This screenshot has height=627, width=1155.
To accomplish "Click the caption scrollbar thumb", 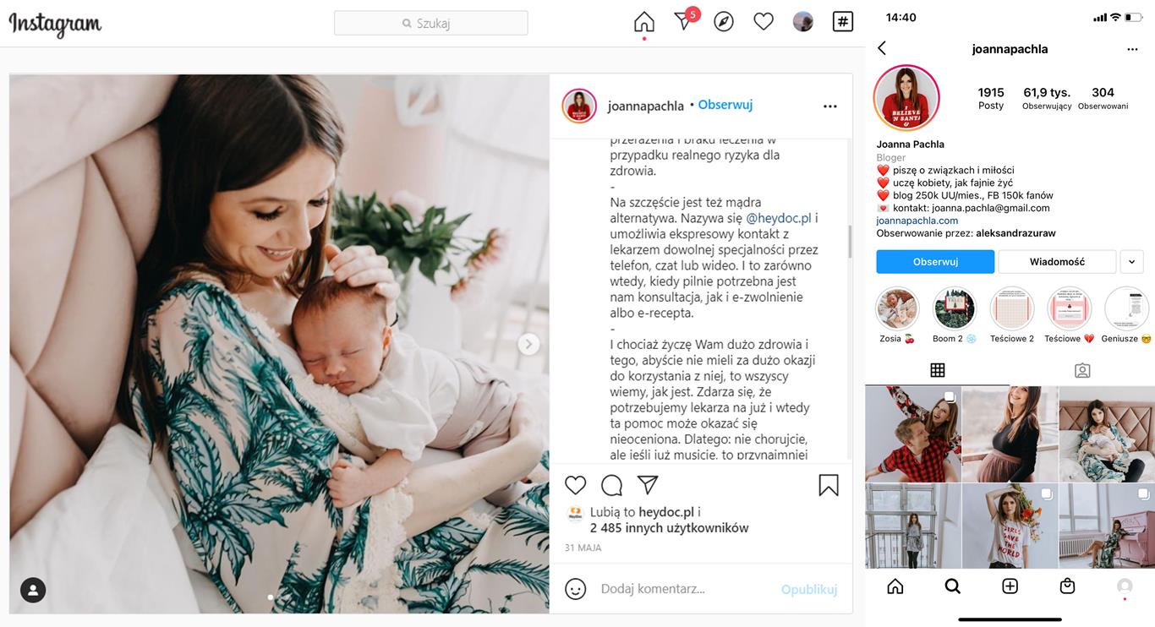I will click(850, 242).
